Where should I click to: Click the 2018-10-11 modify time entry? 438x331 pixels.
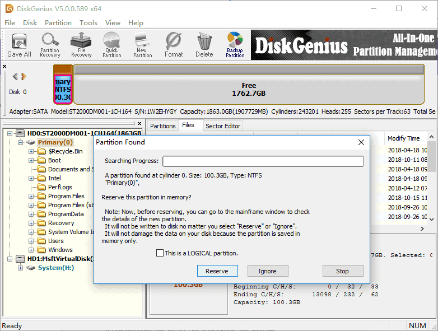[x=407, y=160]
